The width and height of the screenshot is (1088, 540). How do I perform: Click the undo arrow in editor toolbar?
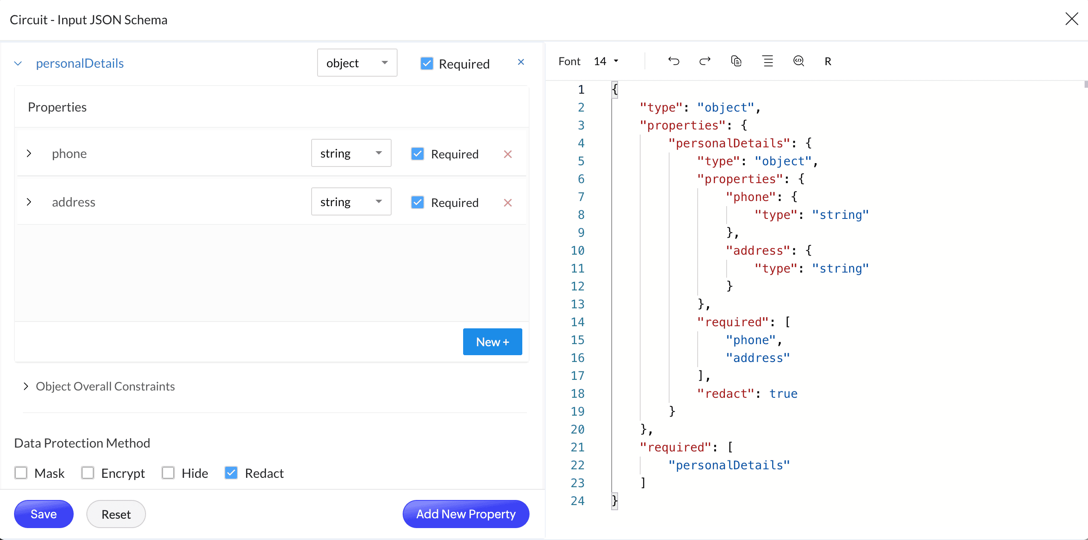pos(673,61)
